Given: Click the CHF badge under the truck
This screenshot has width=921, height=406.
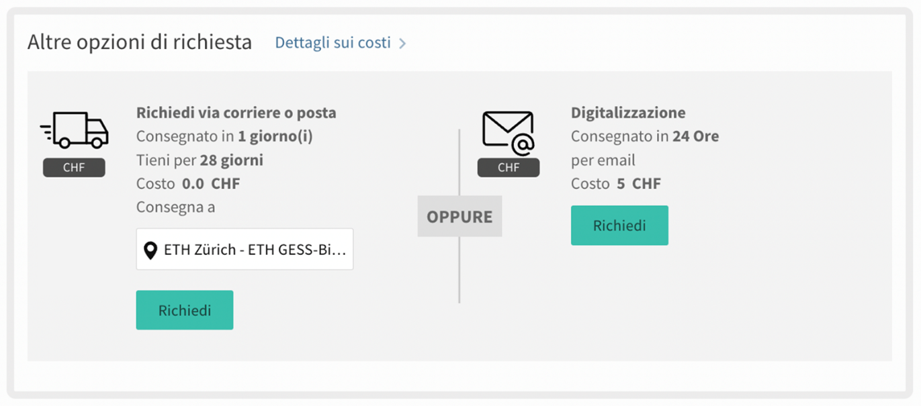Looking at the screenshot, I should [x=74, y=168].
